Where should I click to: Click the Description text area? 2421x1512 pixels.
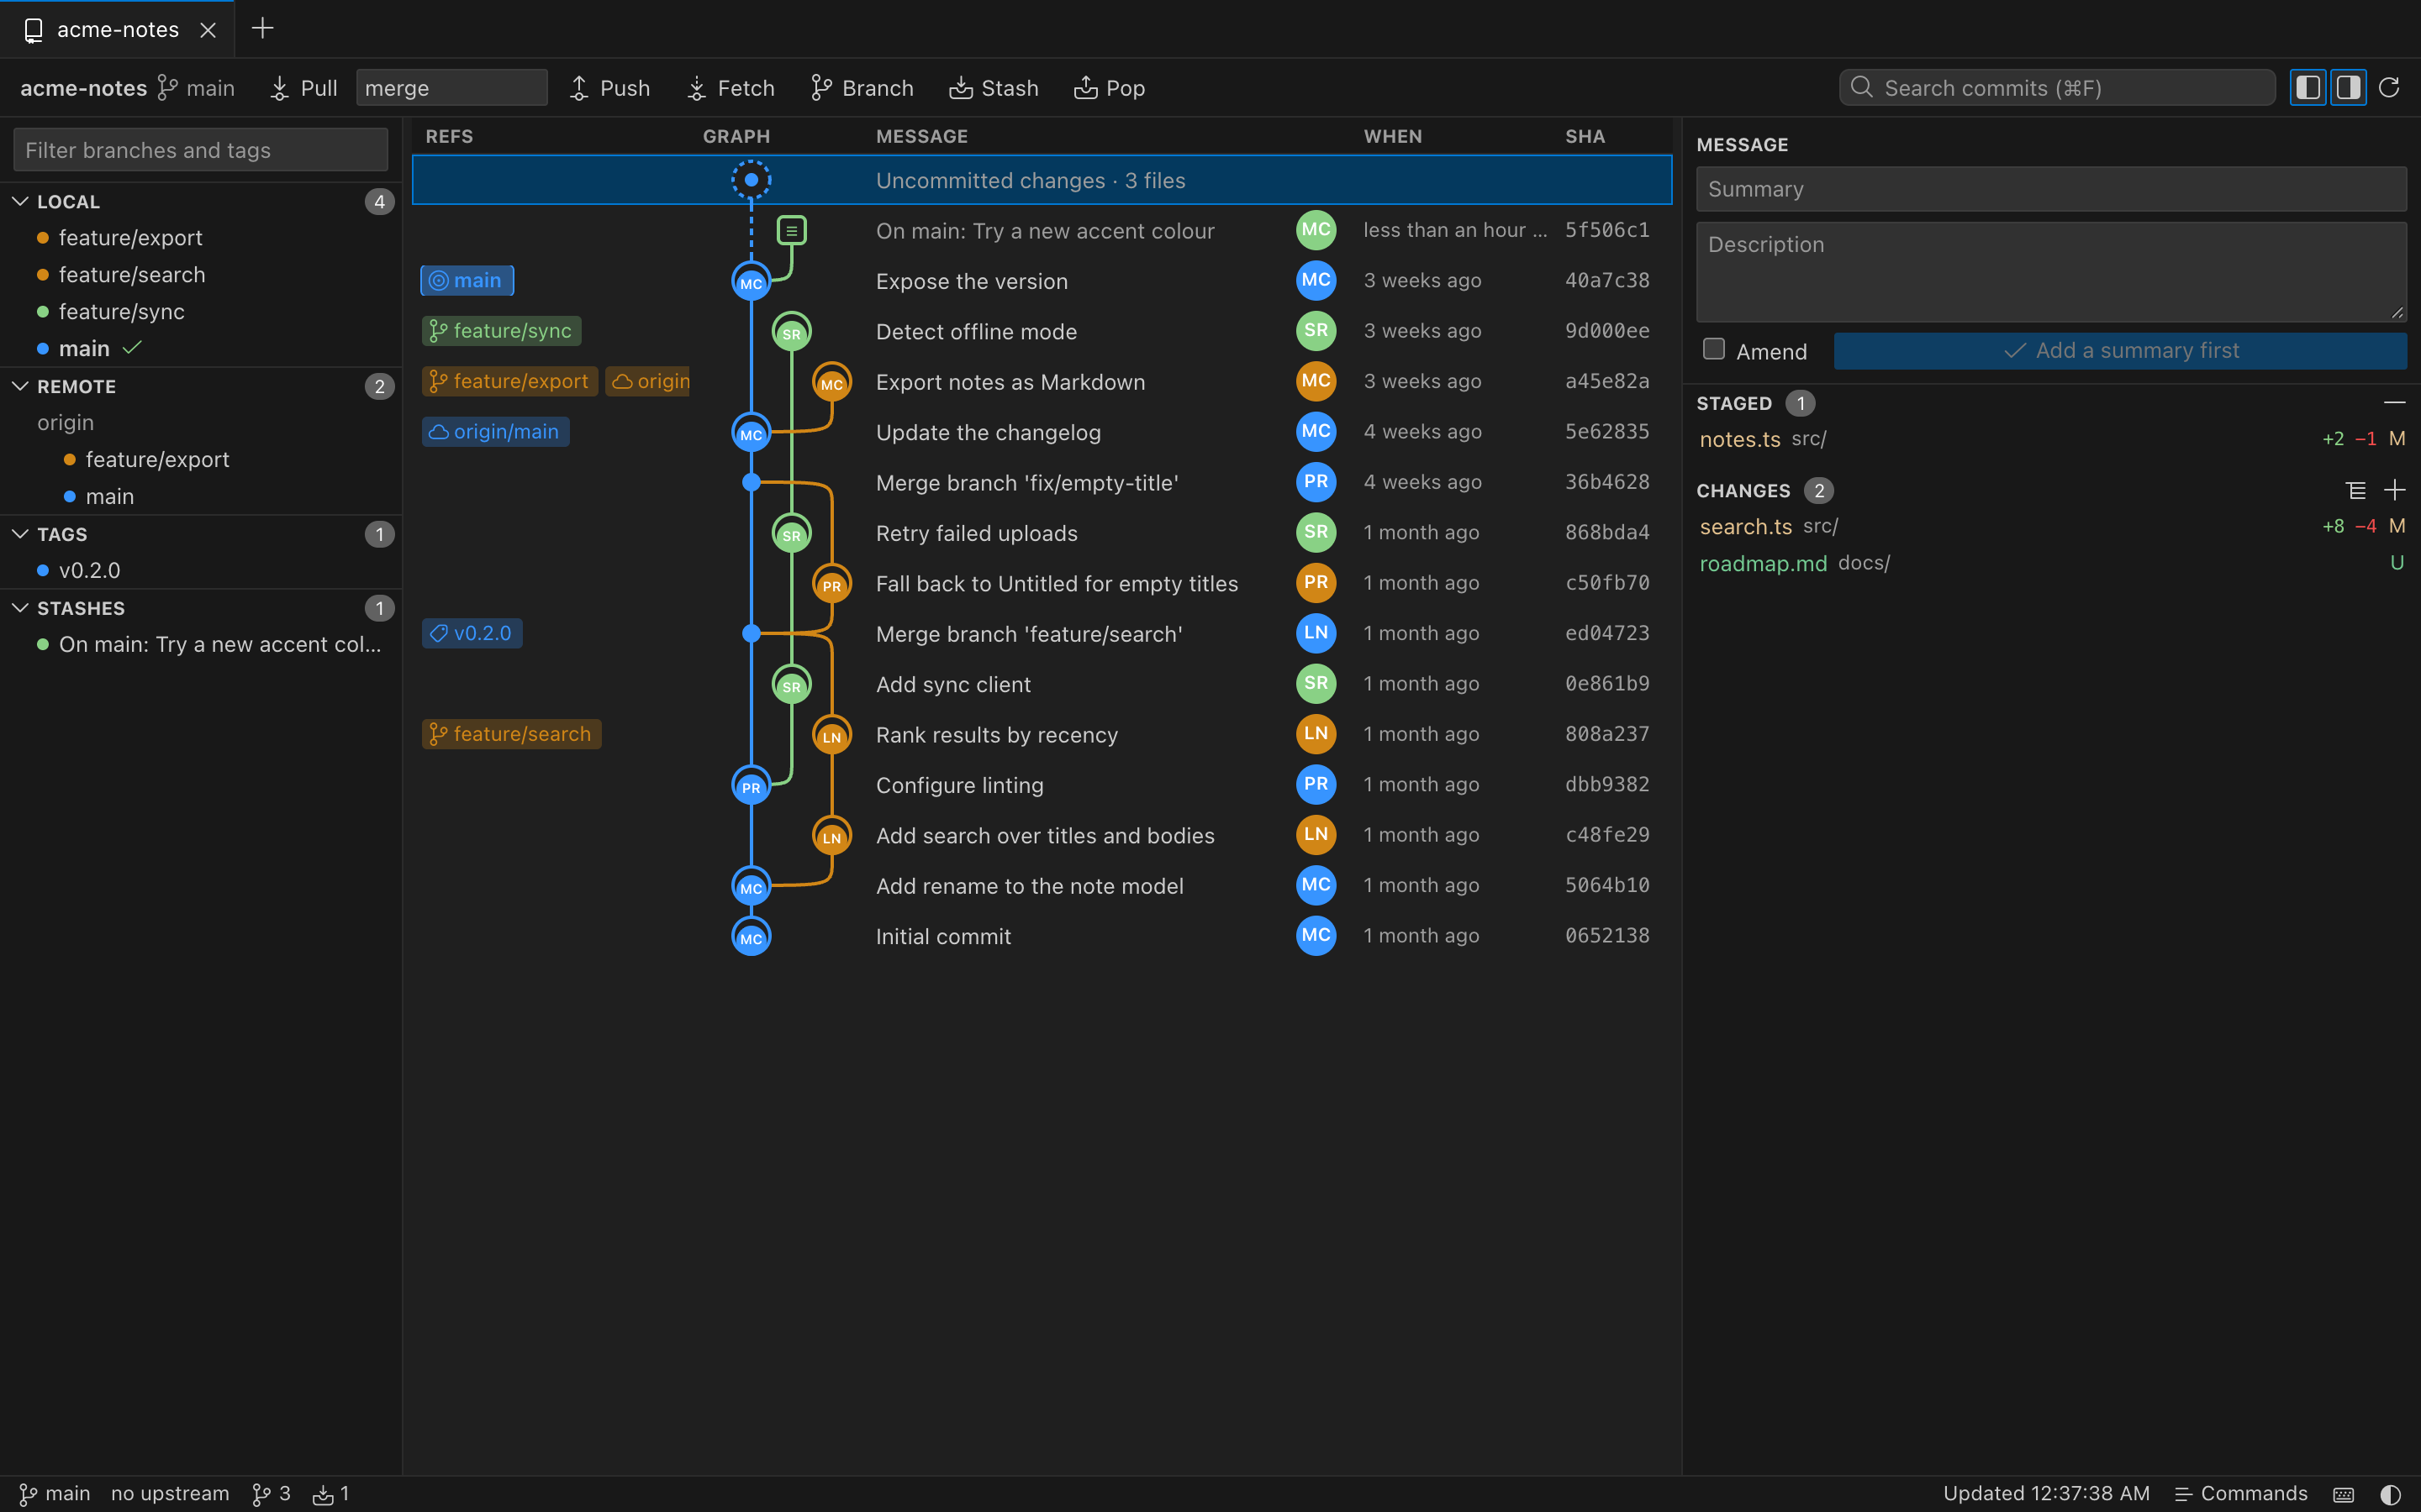[x=2051, y=272]
